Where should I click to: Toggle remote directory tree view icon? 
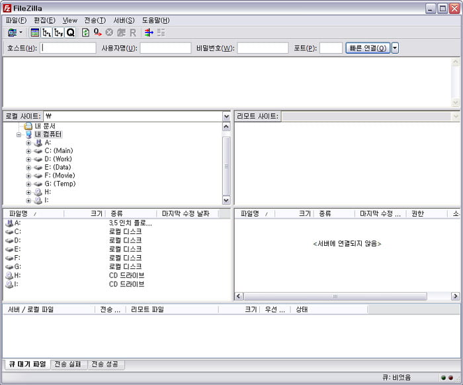(x=58, y=32)
